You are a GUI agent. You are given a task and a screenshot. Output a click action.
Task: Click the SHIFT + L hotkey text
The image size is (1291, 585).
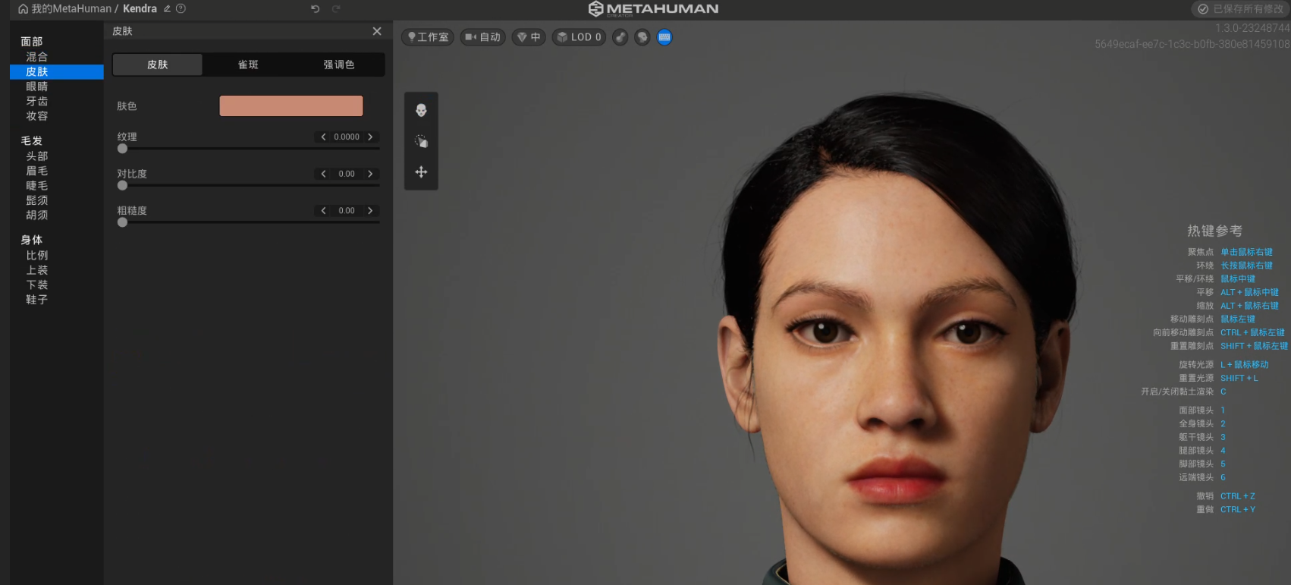pos(1239,378)
